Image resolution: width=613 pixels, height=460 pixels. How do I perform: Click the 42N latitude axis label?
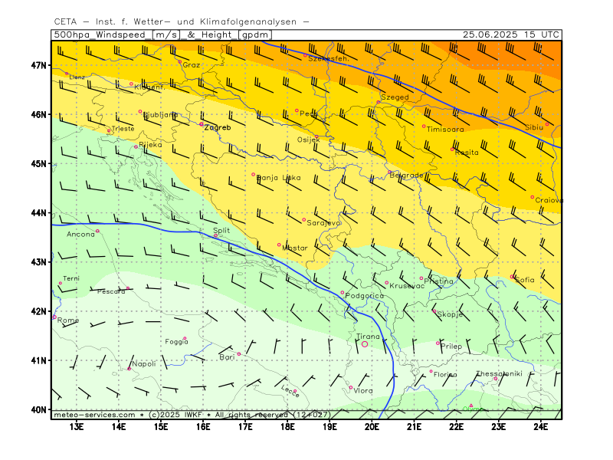point(38,311)
